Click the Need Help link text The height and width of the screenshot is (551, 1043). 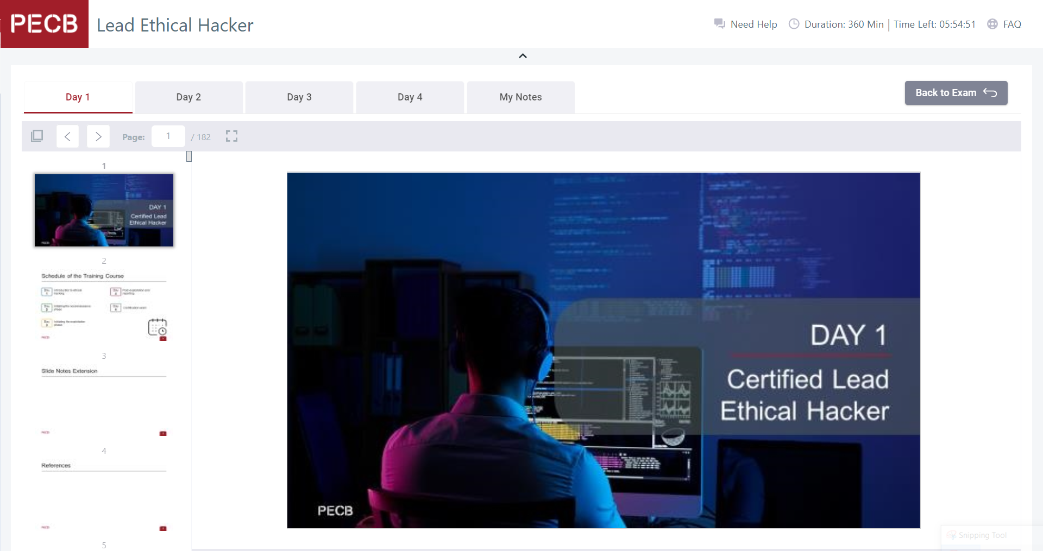(x=753, y=24)
